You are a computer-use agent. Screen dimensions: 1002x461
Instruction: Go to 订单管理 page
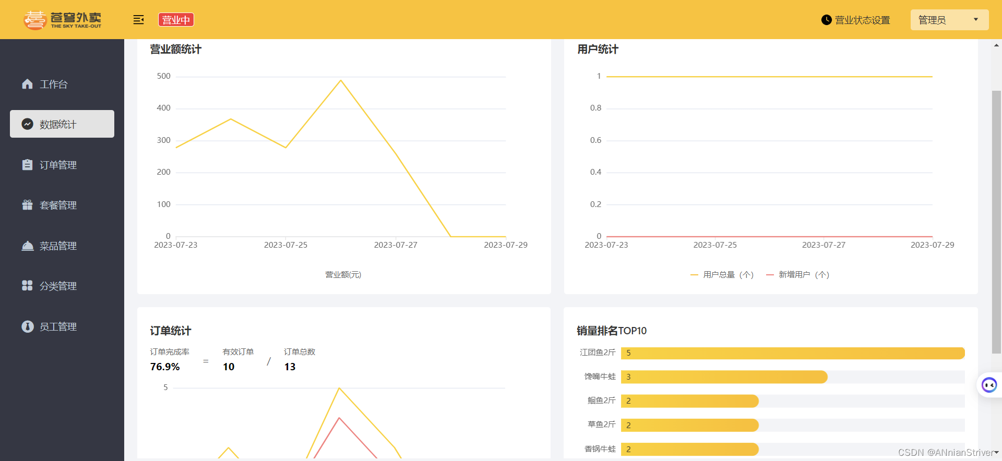[x=62, y=165]
